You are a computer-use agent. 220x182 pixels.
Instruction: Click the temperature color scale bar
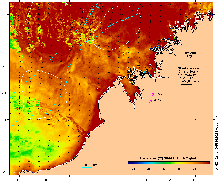(168, 163)
